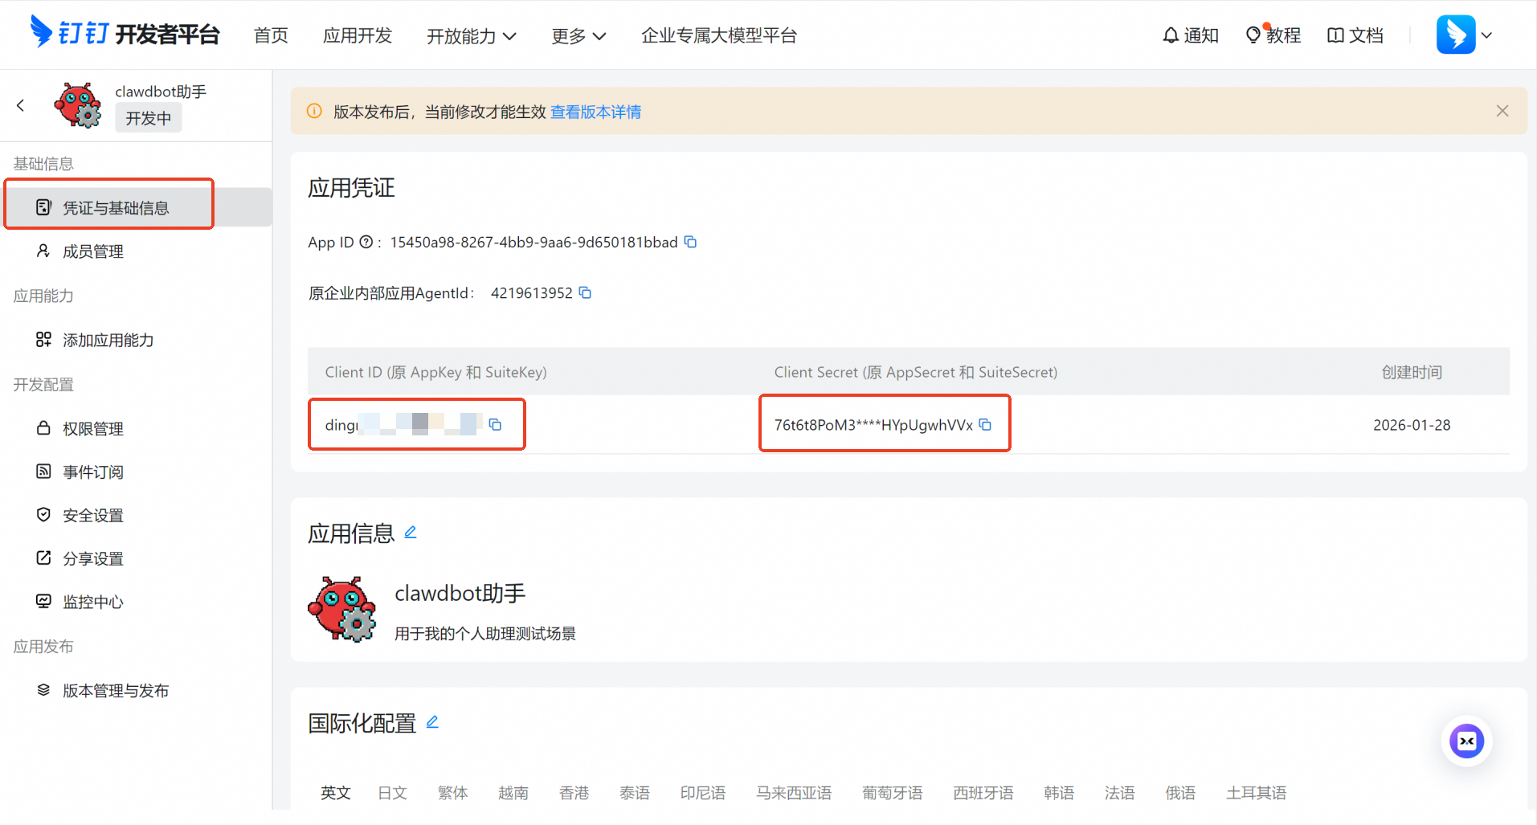
Task: Click the blue account avatar icon
Action: (1456, 35)
